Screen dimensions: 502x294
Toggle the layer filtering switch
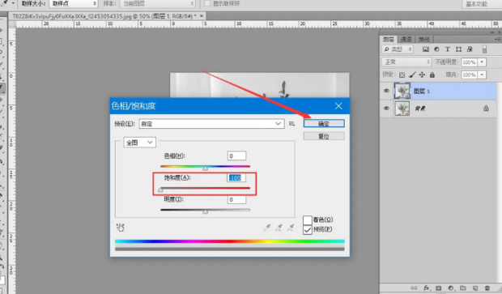[484, 49]
